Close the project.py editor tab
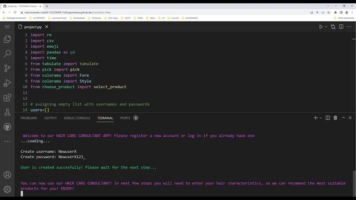Viewport: 356px width, 200px height. pos(47,27)
